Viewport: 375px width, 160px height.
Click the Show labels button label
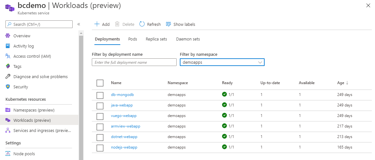tap(184, 24)
